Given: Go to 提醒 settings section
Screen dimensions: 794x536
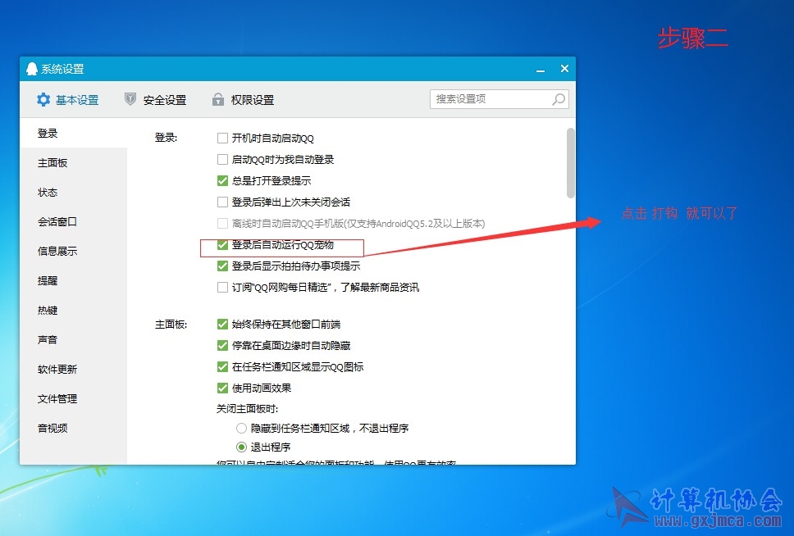Looking at the screenshot, I should [x=74, y=280].
